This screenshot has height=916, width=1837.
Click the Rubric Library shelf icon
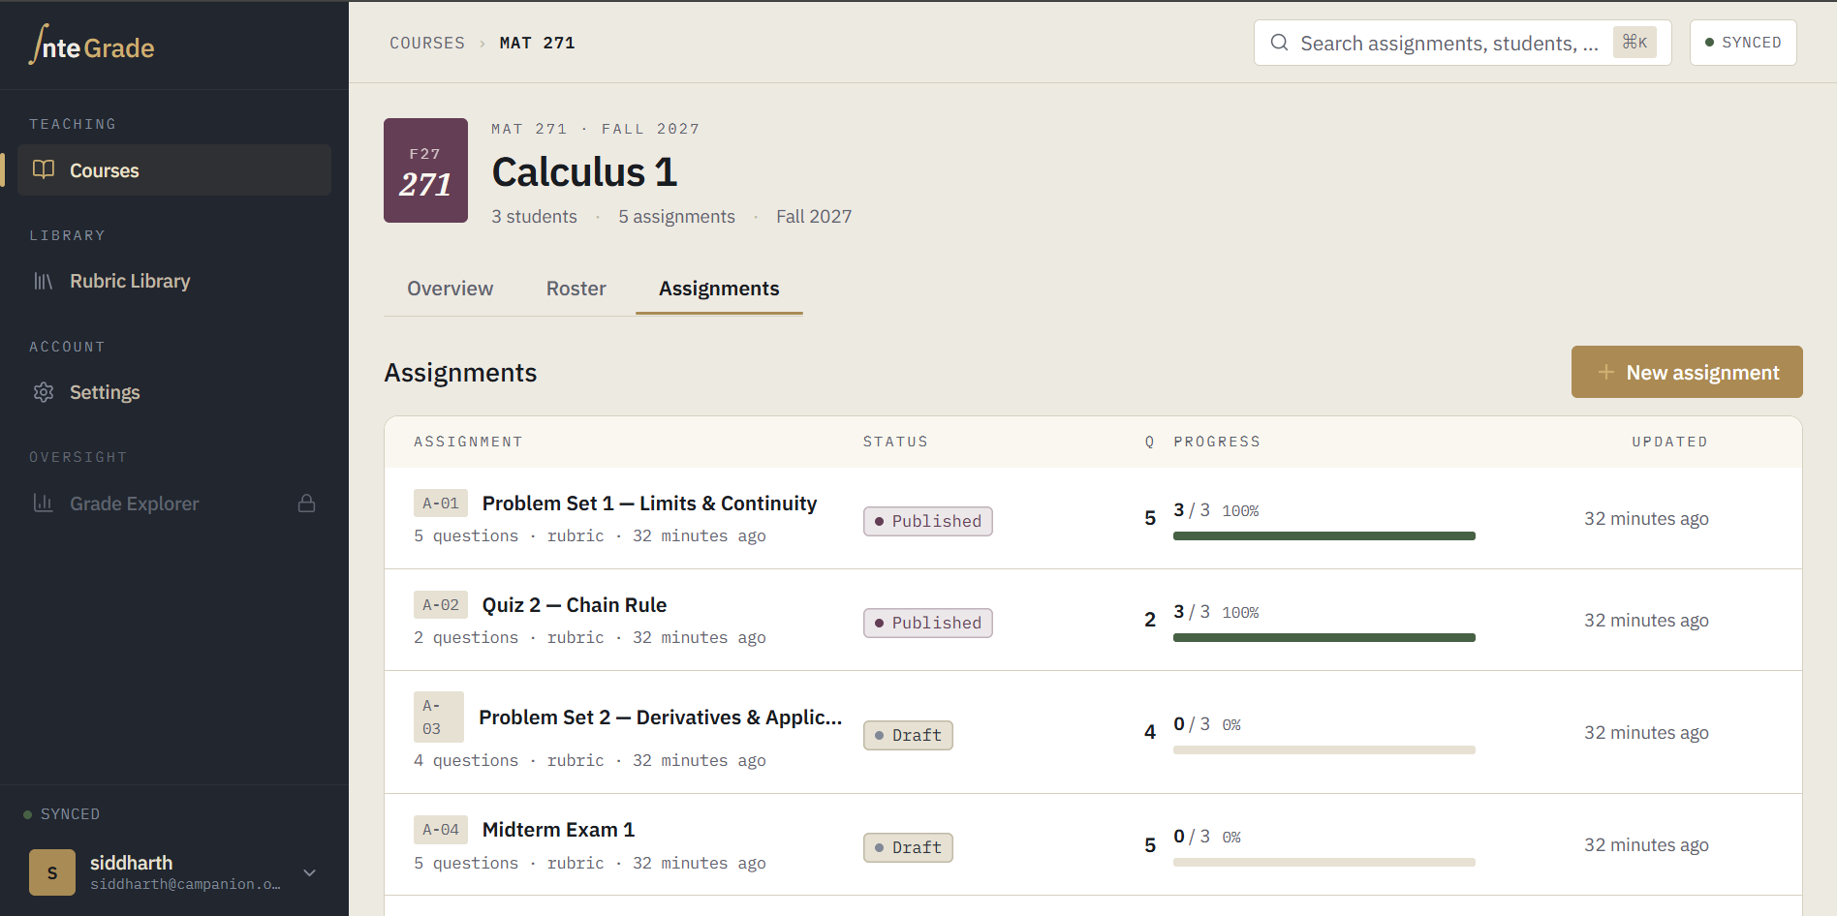click(x=44, y=281)
